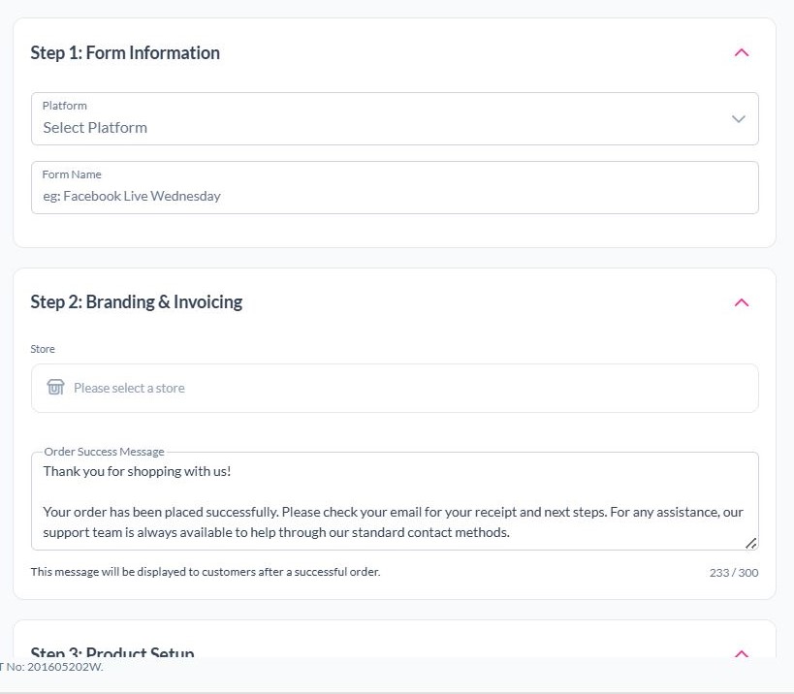Click the 233 / 300 character counter
This screenshot has height=694, width=794.
[734, 573]
